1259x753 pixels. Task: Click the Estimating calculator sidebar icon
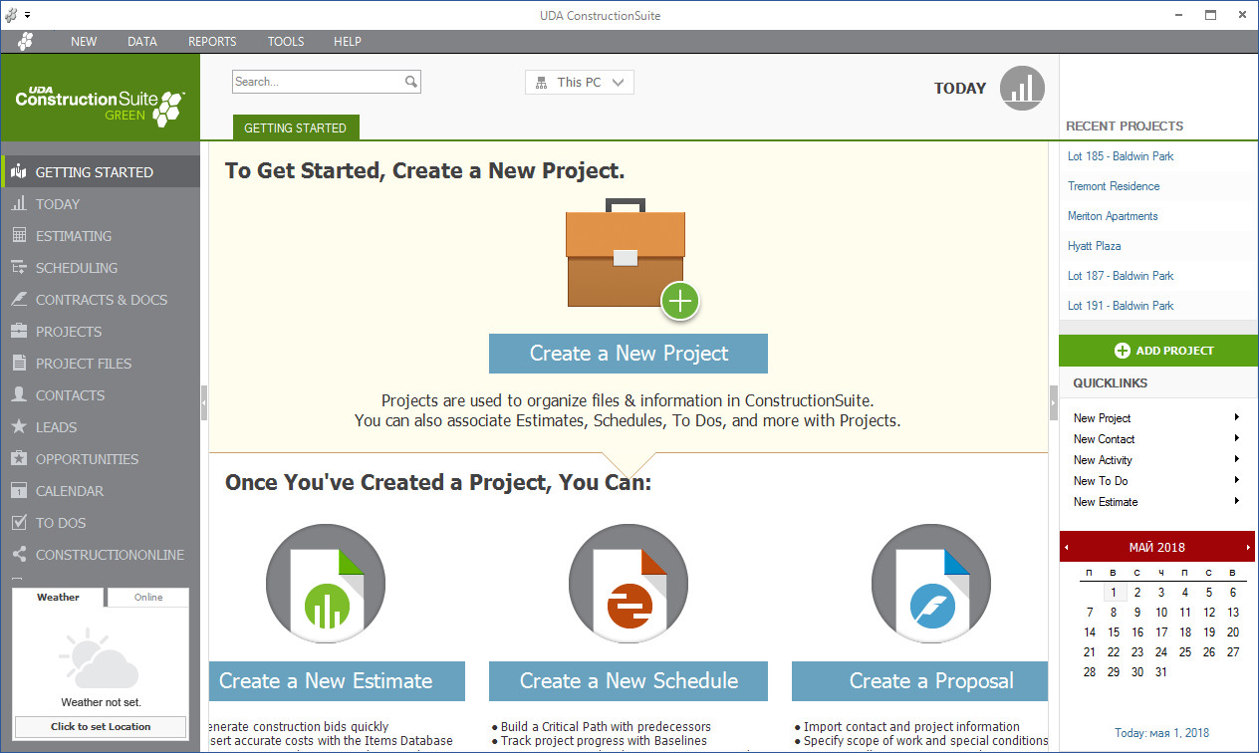point(18,236)
